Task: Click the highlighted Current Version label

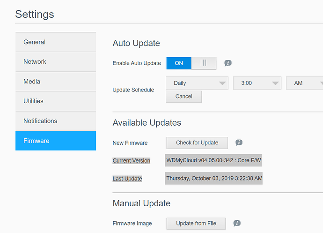Action: 132,161
